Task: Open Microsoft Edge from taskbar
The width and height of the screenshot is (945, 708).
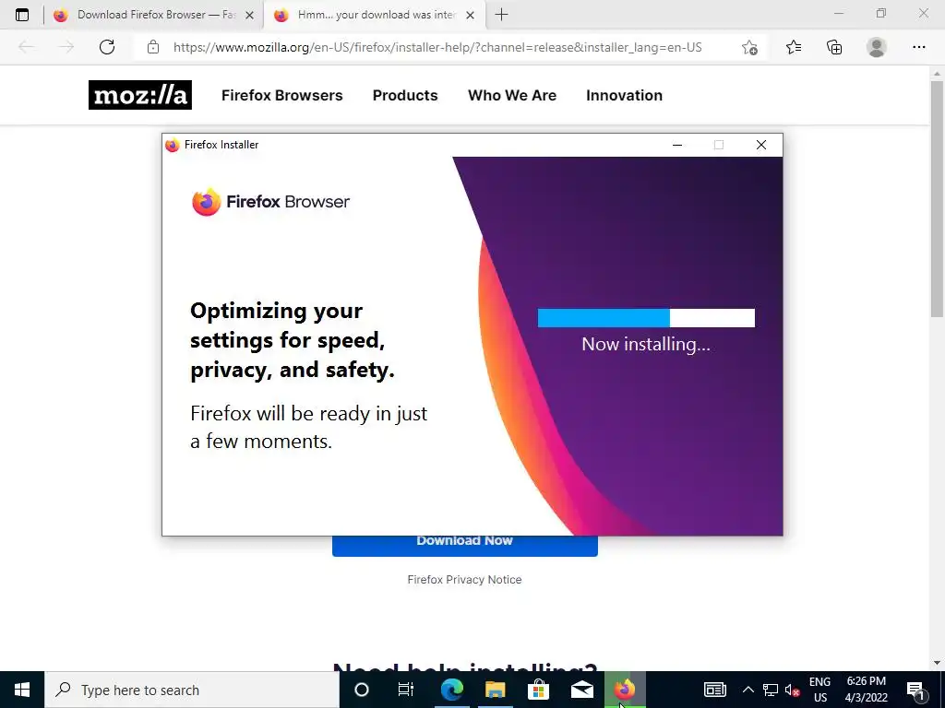Action: 452,690
